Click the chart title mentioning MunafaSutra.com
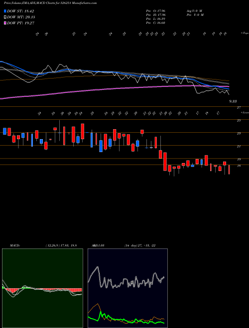Viewport: 249px width, 328px height. [x=50, y=3]
